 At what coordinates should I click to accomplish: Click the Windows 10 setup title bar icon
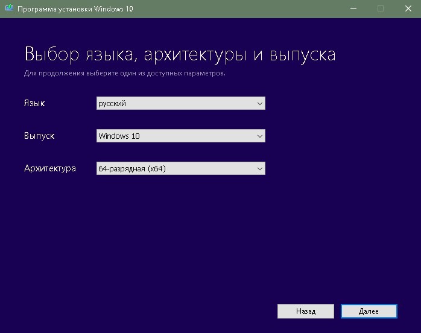point(9,8)
